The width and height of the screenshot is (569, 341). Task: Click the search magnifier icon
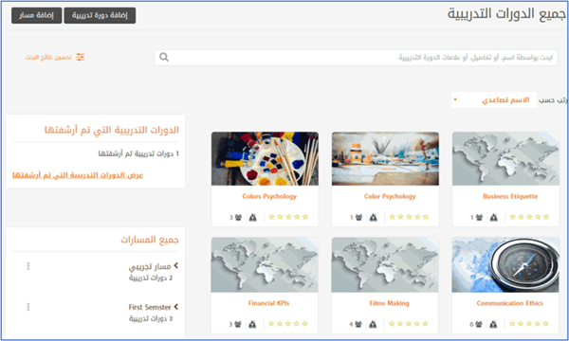tap(164, 57)
